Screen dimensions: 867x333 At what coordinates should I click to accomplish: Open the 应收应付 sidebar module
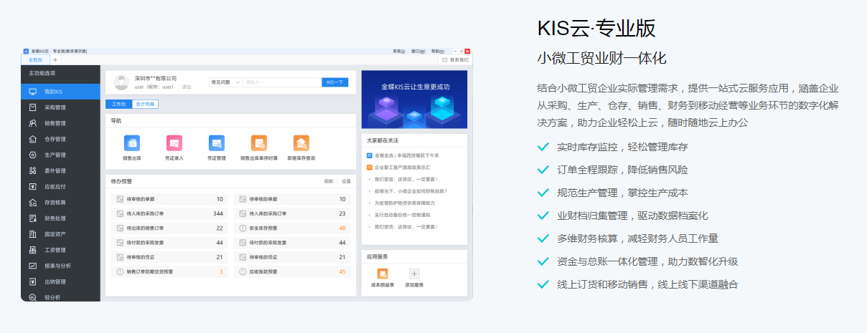click(60, 186)
